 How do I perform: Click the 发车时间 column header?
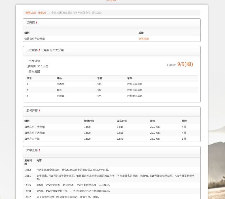[122, 121]
